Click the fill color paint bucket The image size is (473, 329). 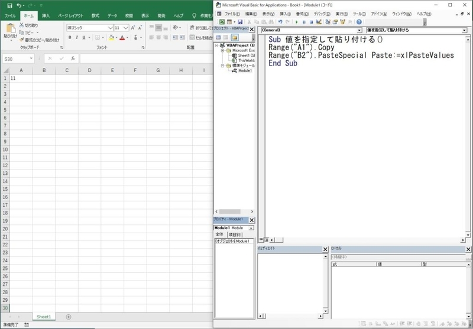[x=112, y=37]
